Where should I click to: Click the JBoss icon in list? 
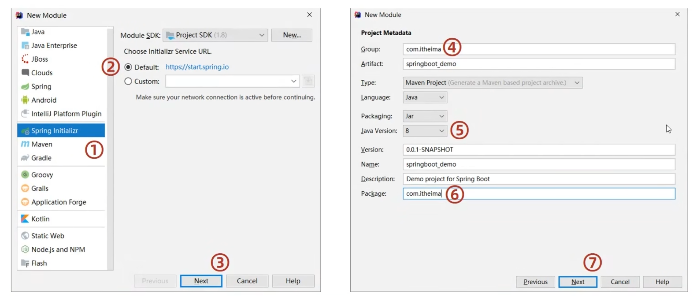click(x=25, y=59)
